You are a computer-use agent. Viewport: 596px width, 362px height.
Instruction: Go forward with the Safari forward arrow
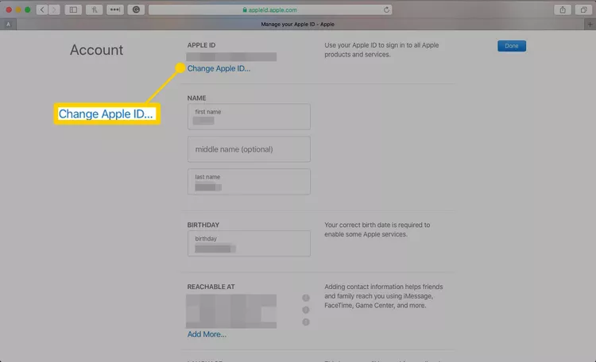(54, 10)
